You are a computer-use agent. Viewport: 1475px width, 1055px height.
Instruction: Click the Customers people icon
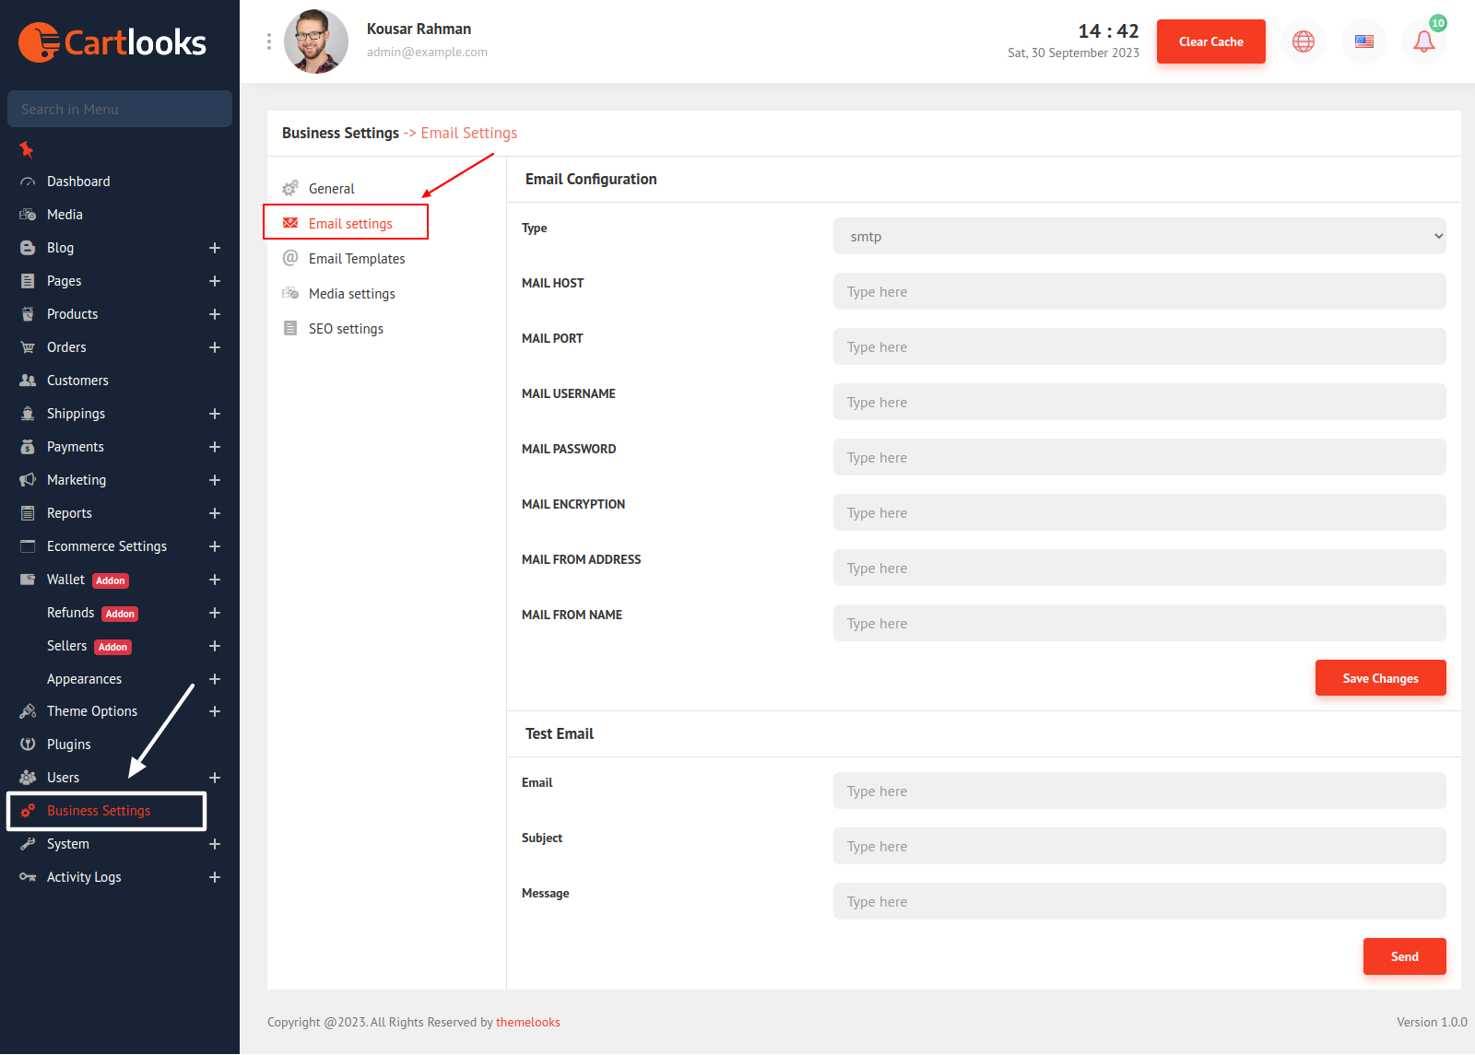click(x=28, y=381)
